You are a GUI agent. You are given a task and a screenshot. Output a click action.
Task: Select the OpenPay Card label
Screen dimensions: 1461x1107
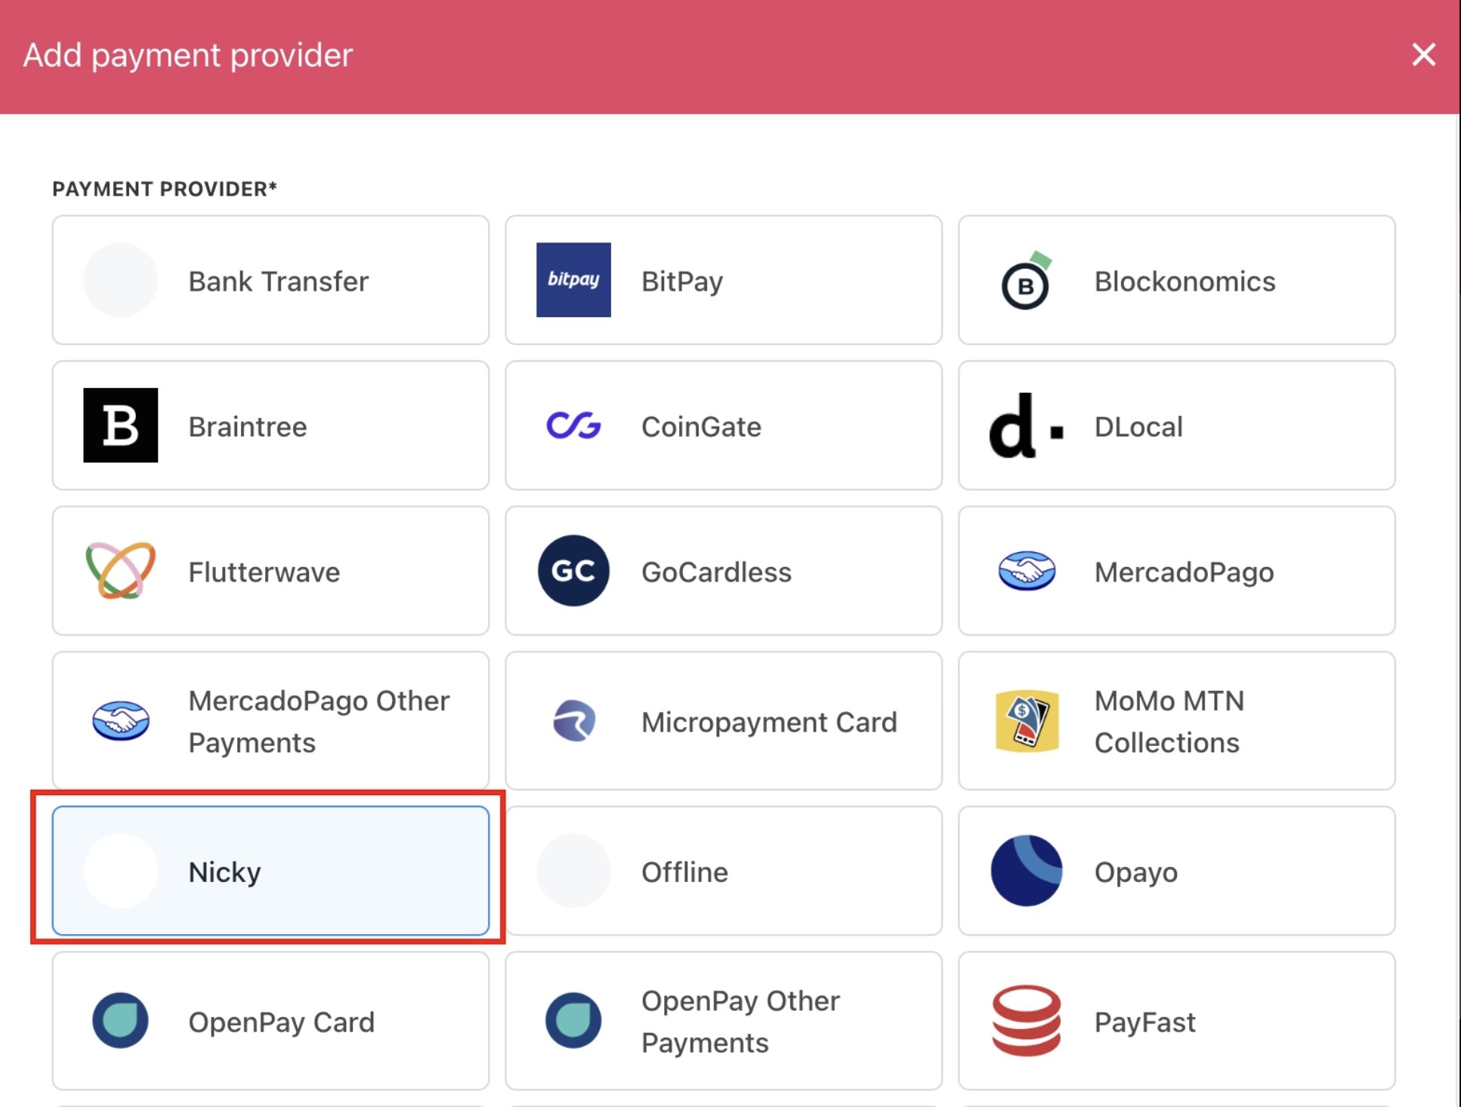point(281,1022)
